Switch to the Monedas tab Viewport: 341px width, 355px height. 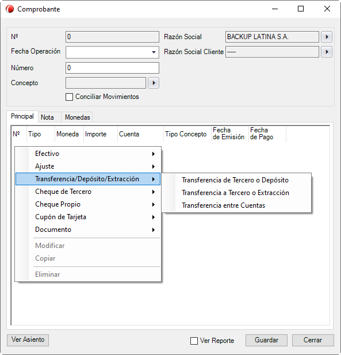click(78, 117)
